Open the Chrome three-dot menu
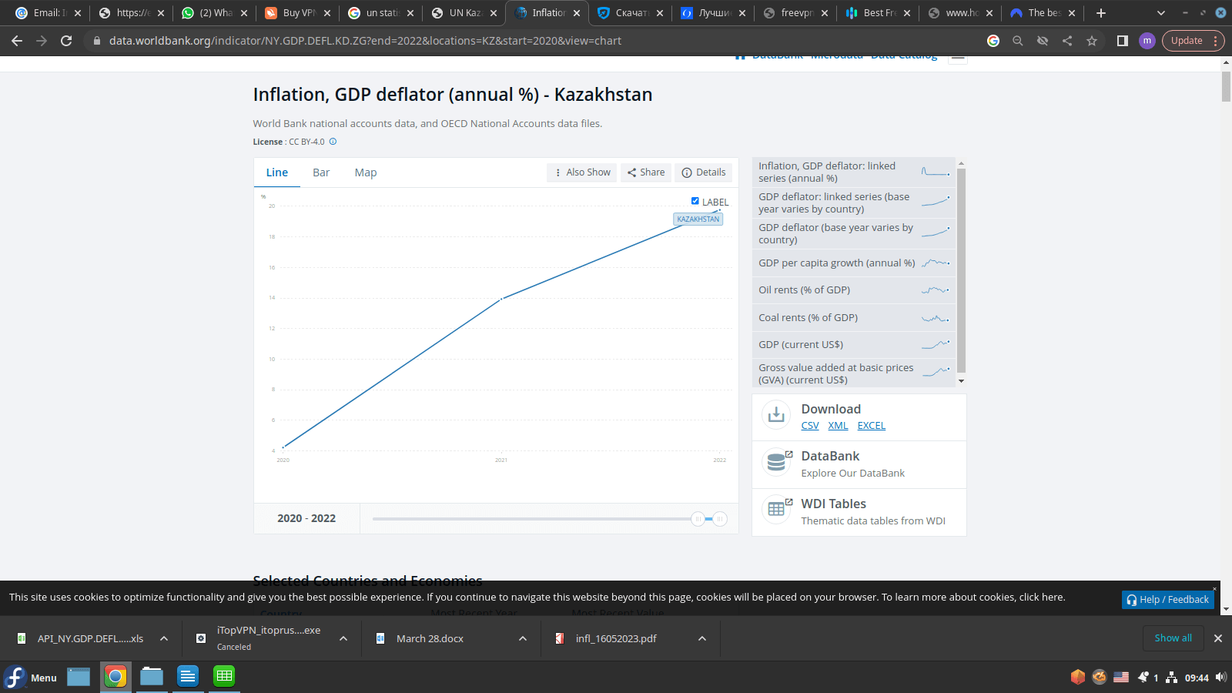The width and height of the screenshot is (1232, 693). (1216, 41)
